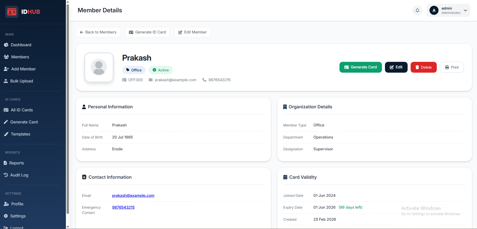Click the sidebar Settings gear icon
The width and height of the screenshot is (477, 229).
point(6,216)
